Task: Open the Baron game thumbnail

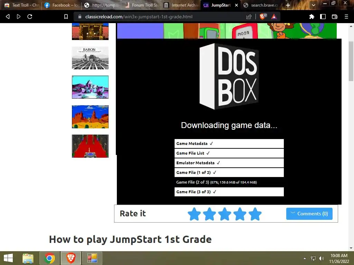Action: click(x=90, y=58)
